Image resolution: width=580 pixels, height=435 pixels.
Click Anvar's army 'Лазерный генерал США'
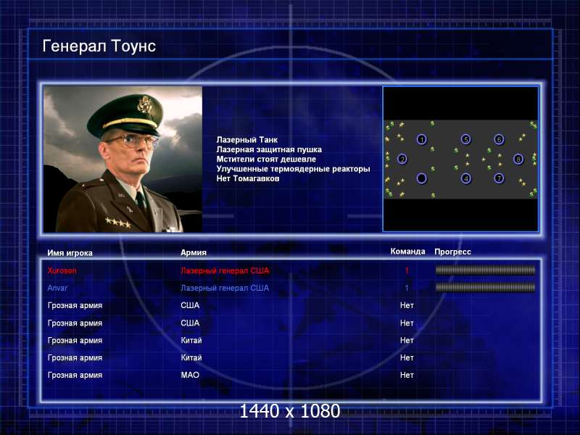[225, 288]
